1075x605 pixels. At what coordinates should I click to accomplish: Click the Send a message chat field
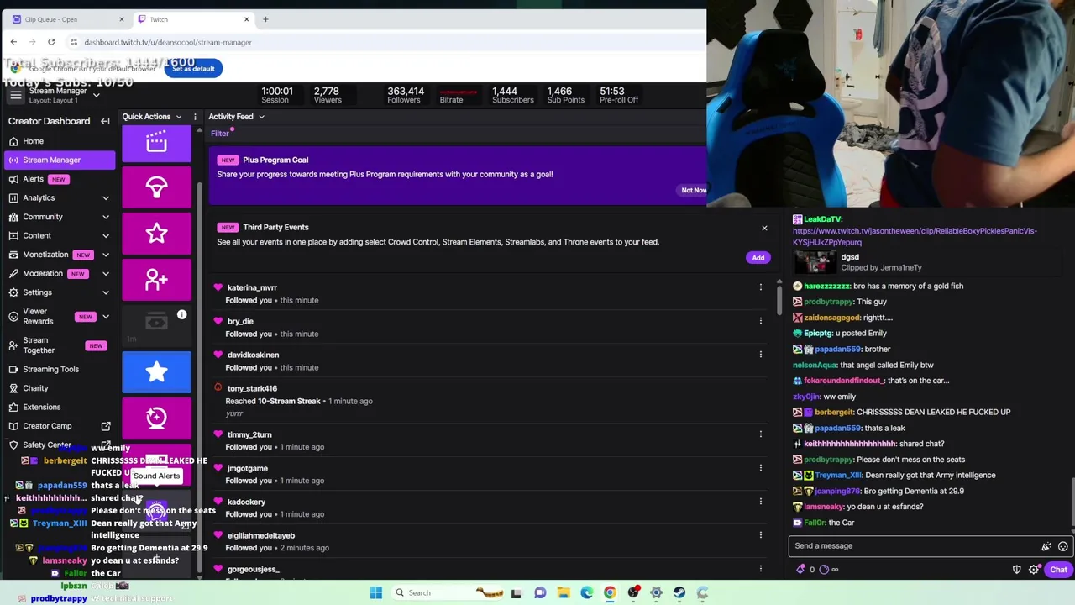click(x=914, y=546)
